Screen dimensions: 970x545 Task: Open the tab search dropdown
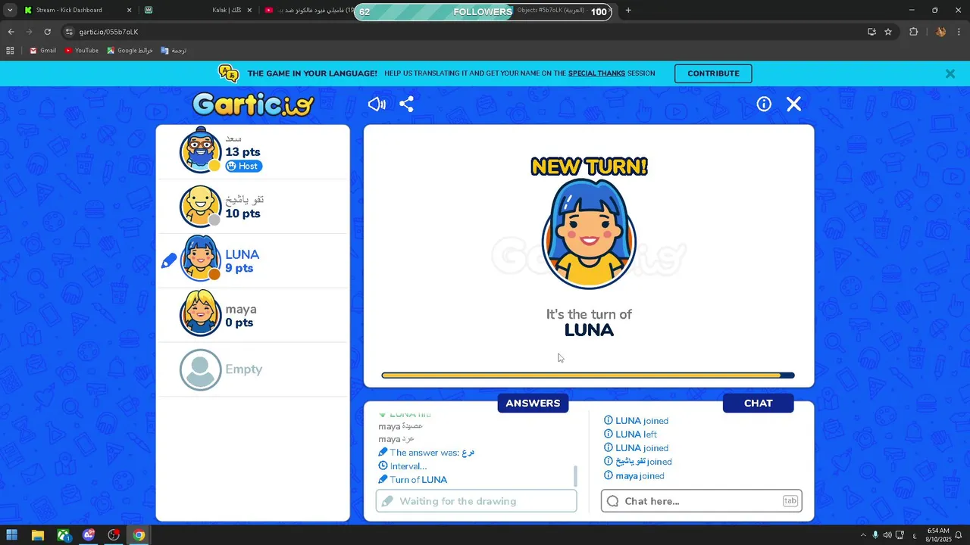click(x=10, y=11)
